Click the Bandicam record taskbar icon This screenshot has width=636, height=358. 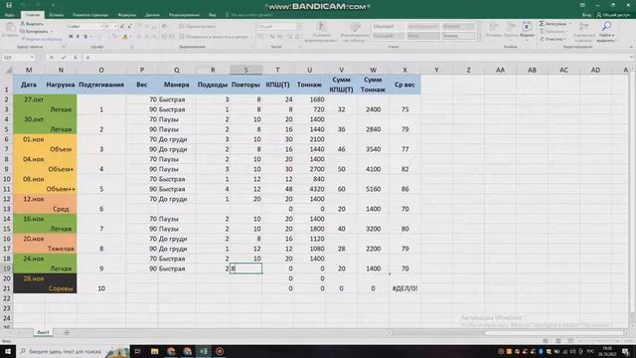220,351
